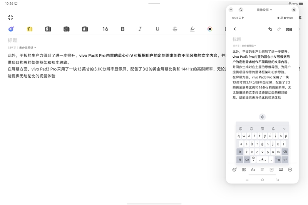Click the phone note title field 标题
This screenshot has height=205, width=308.
pos(237,40)
